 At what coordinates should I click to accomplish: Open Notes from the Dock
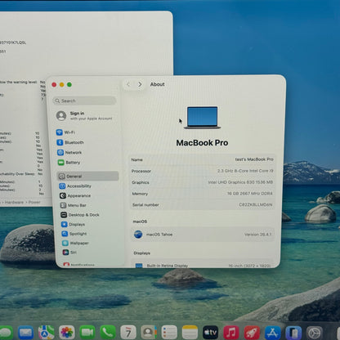click(190, 333)
